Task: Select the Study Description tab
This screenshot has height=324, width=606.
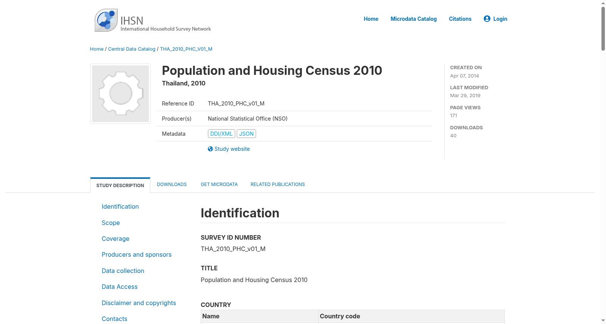Action: (x=120, y=185)
